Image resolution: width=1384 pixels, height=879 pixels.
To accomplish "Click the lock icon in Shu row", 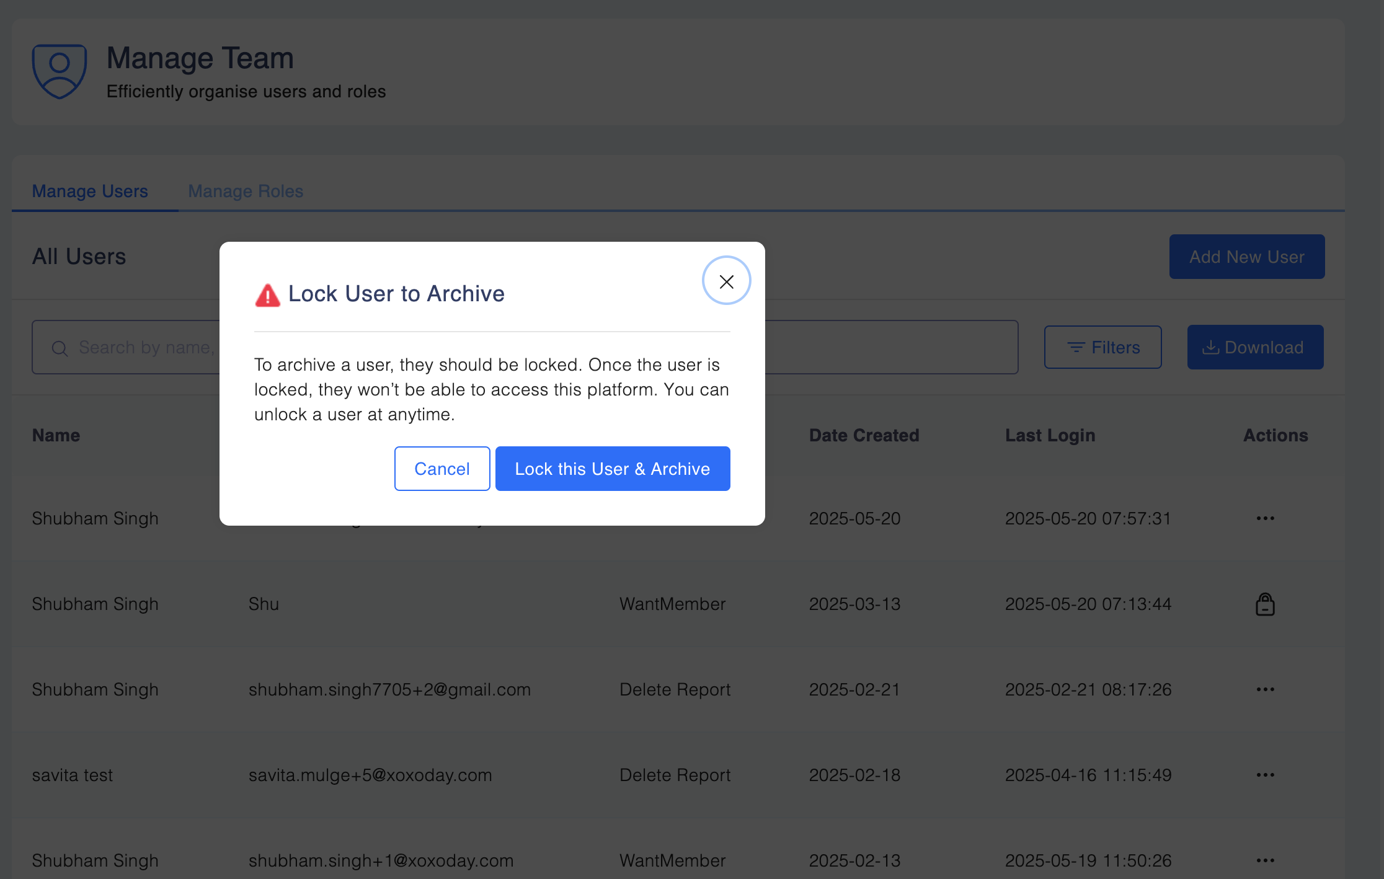I will pyautogui.click(x=1265, y=604).
